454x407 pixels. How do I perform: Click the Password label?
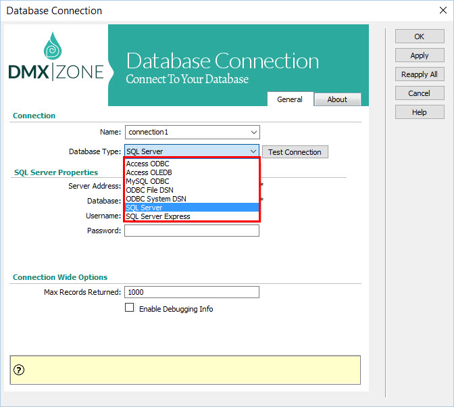coord(104,231)
